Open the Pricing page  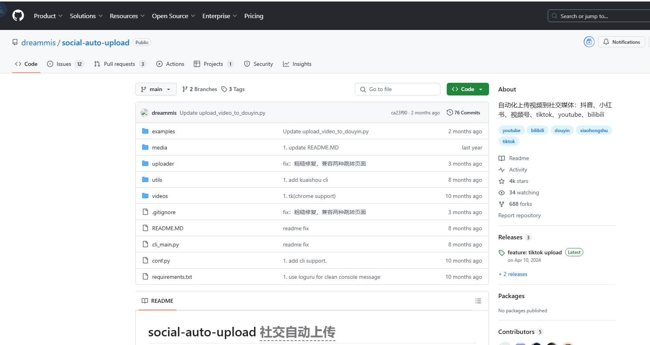tap(254, 16)
